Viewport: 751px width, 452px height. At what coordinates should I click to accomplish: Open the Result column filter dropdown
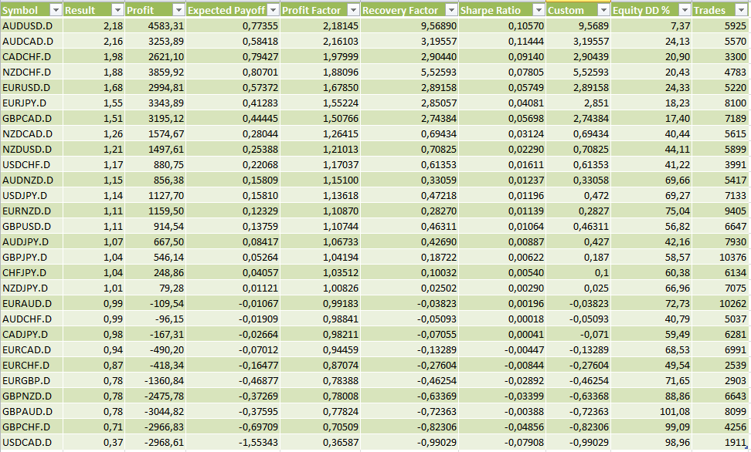coord(117,10)
